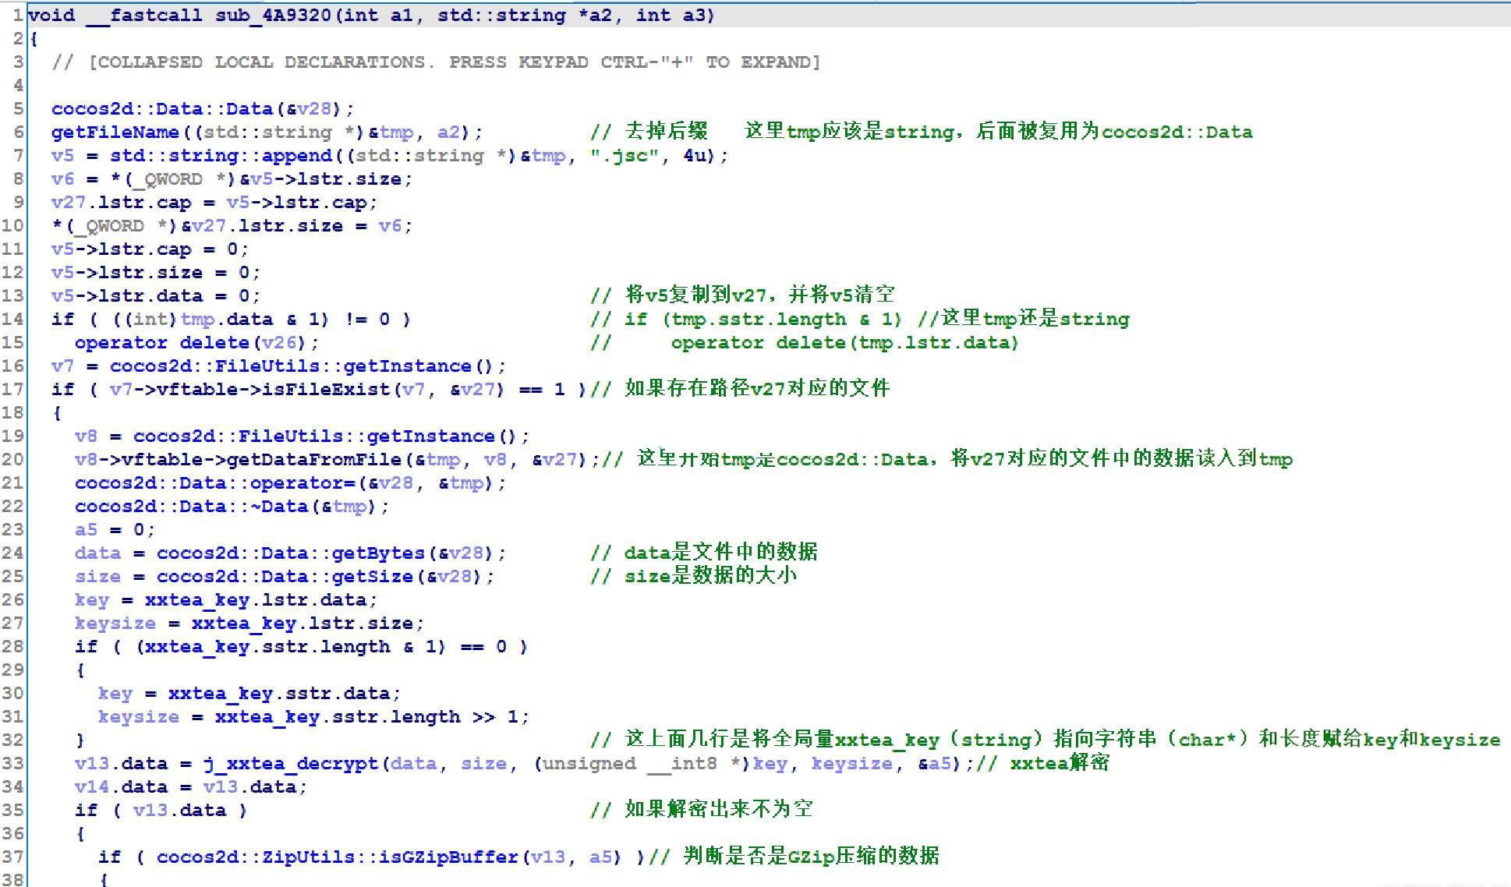Click comment '如果存在路径v27对应的文件'

(757, 389)
